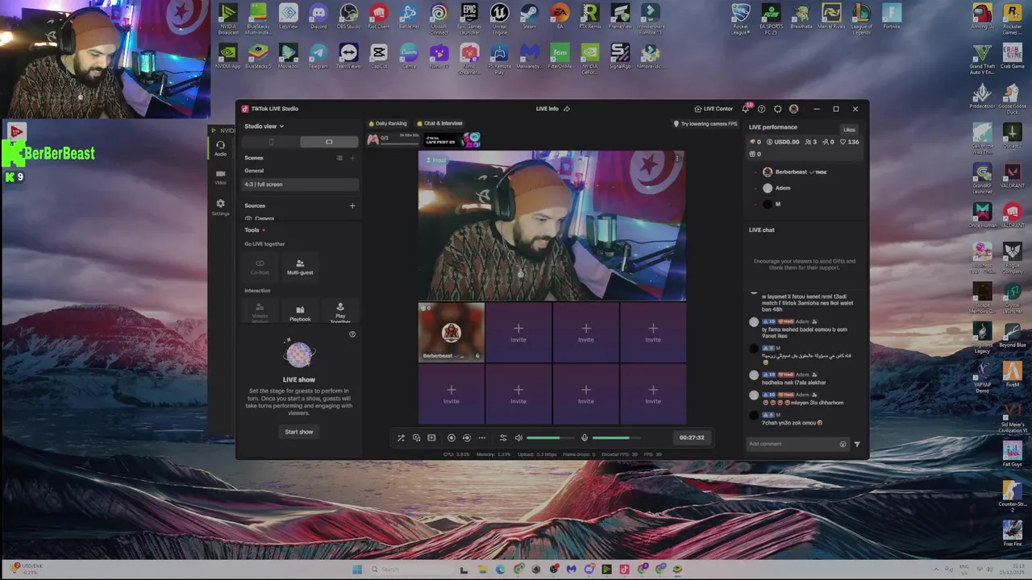Viewport: 1032px width, 580px height.
Task: Open the Steam desktop shortcut
Action: [530, 16]
